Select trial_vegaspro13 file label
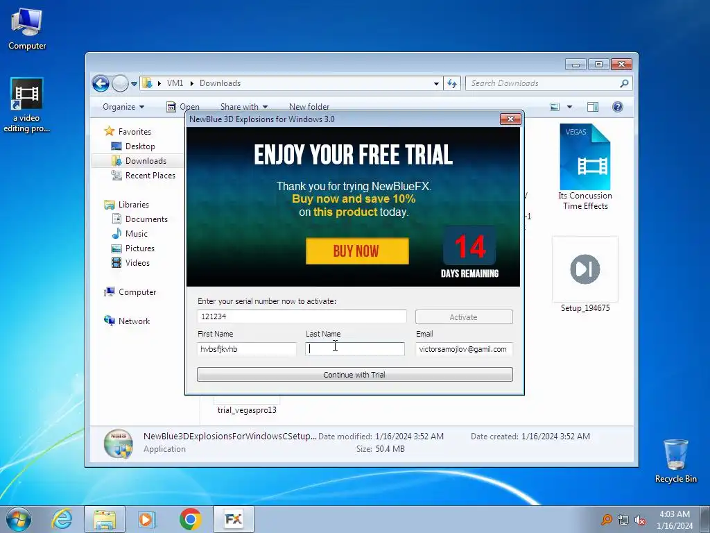 247,410
